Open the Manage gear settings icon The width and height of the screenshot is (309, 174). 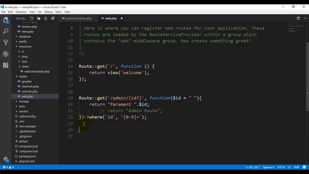point(6,159)
